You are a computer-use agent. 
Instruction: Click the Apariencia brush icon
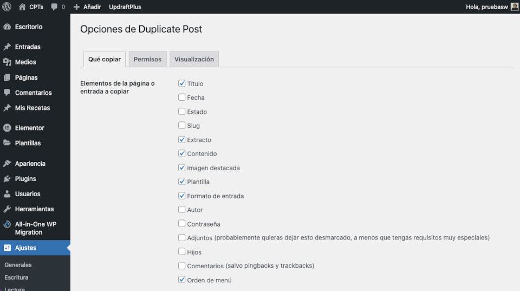click(7, 164)
